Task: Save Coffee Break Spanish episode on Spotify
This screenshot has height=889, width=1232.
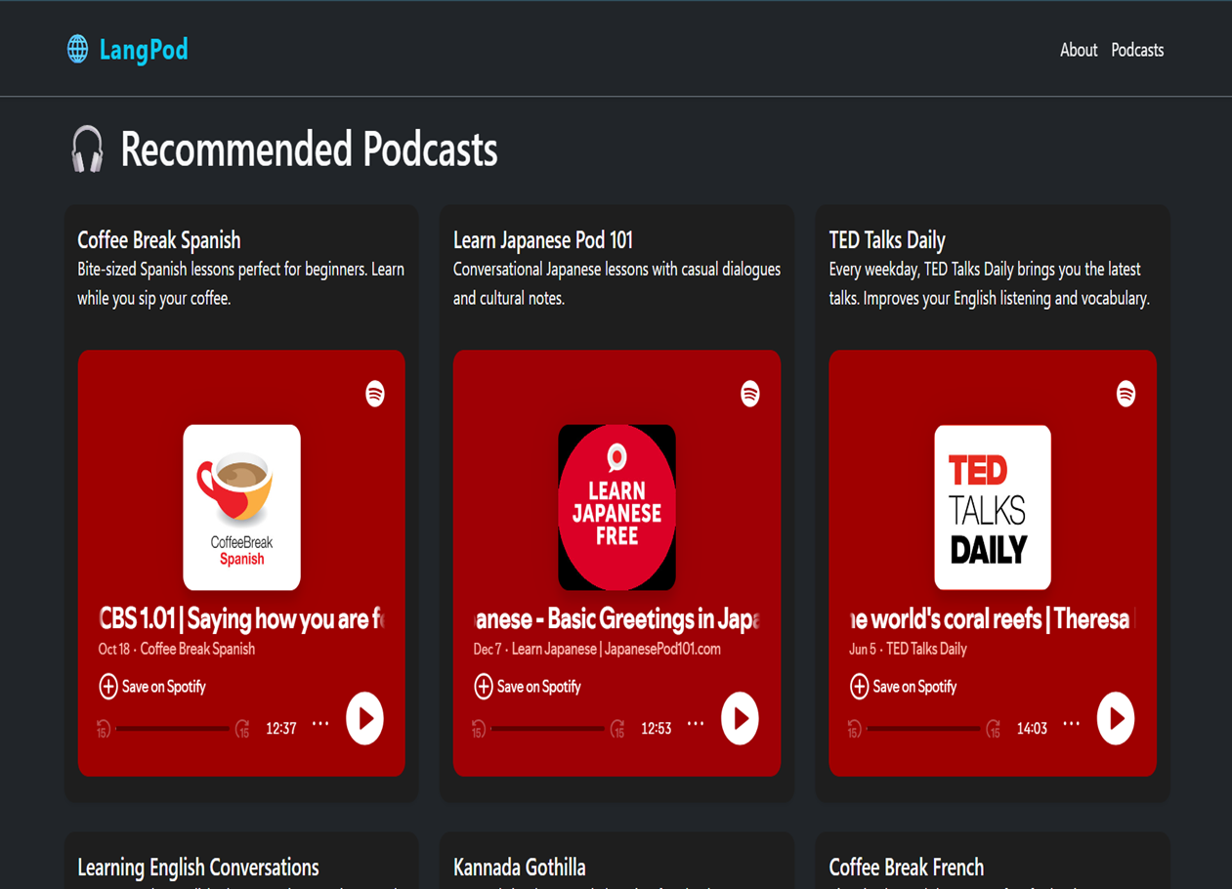Action: tap(152, 687)
